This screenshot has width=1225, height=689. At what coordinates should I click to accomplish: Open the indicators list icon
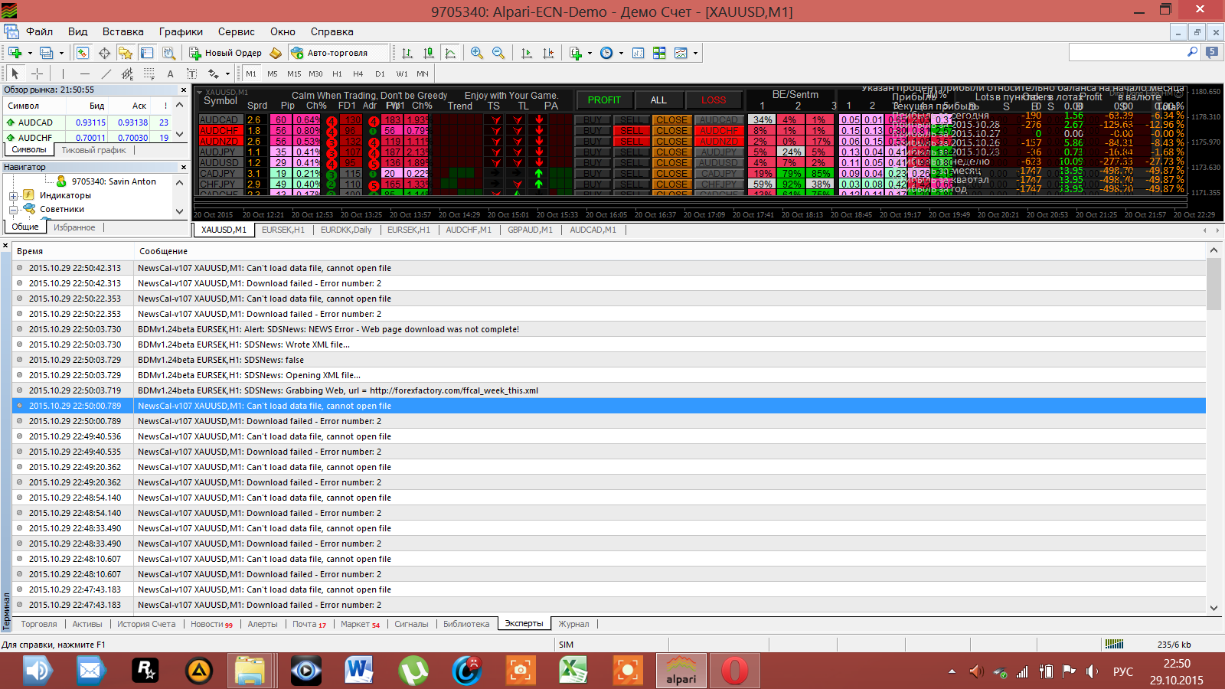click(576, 53)
